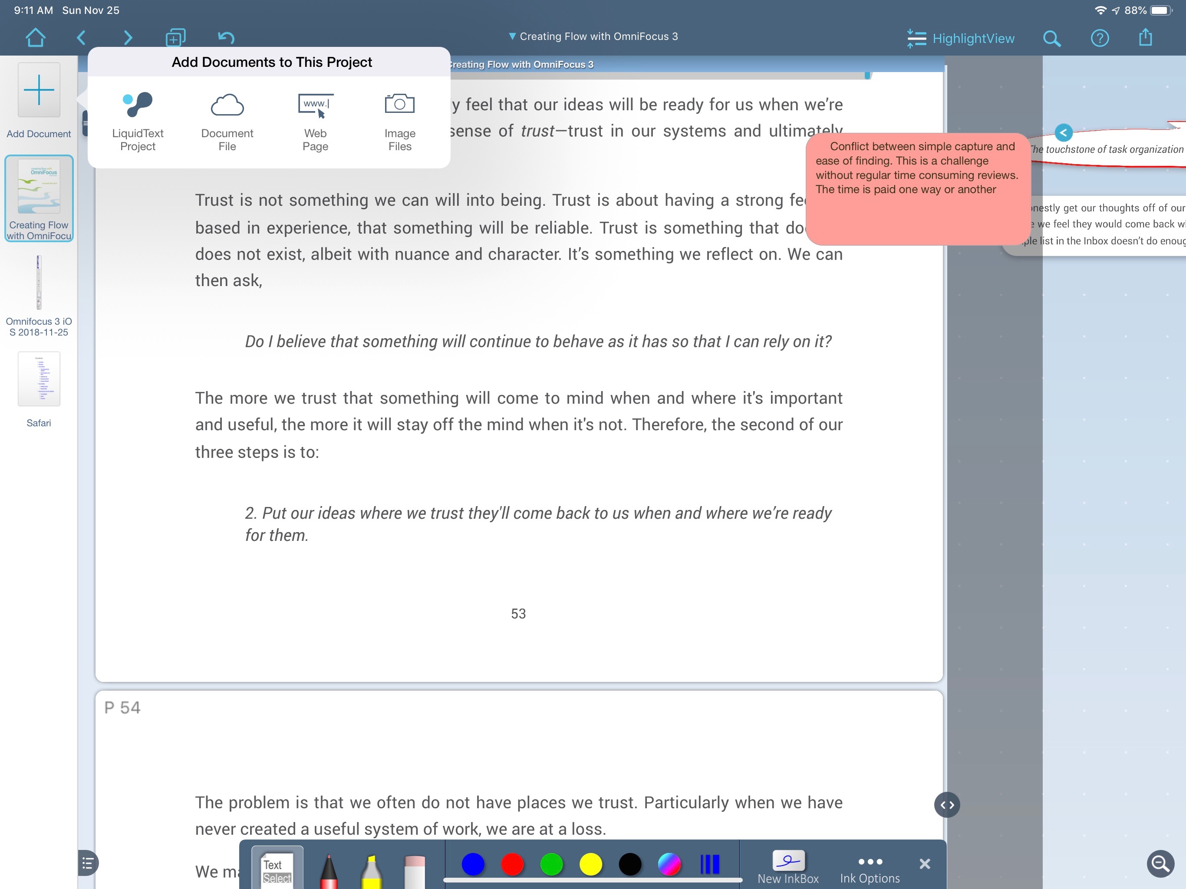The width and height of the screenshot is (1186, 889).
Task: Choose Image Files camera option
Action: coord(400,122)
